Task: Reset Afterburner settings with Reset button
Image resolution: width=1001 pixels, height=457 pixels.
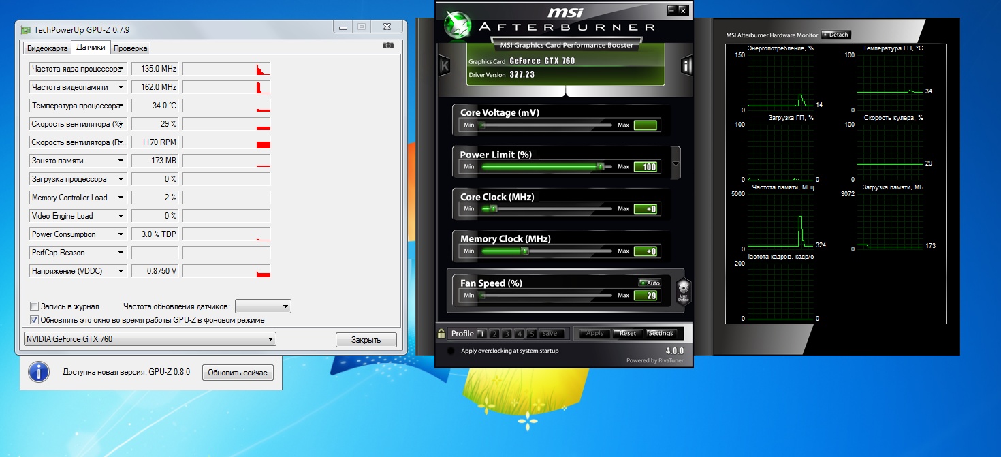Action: (628, 334)
